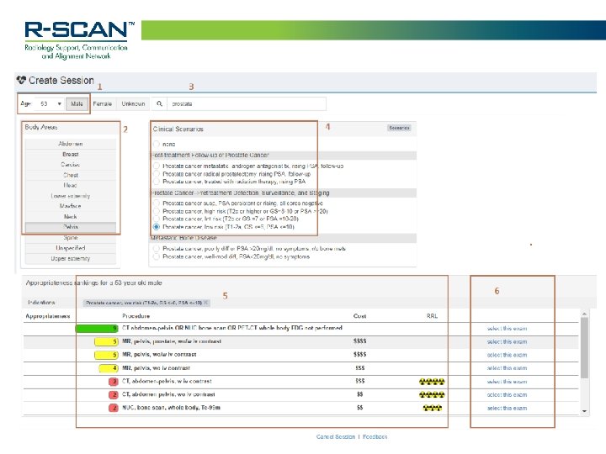Choose Abdomen in Body Areas
The width and height of the screenshot is (606, 454).
pos(71,144)
